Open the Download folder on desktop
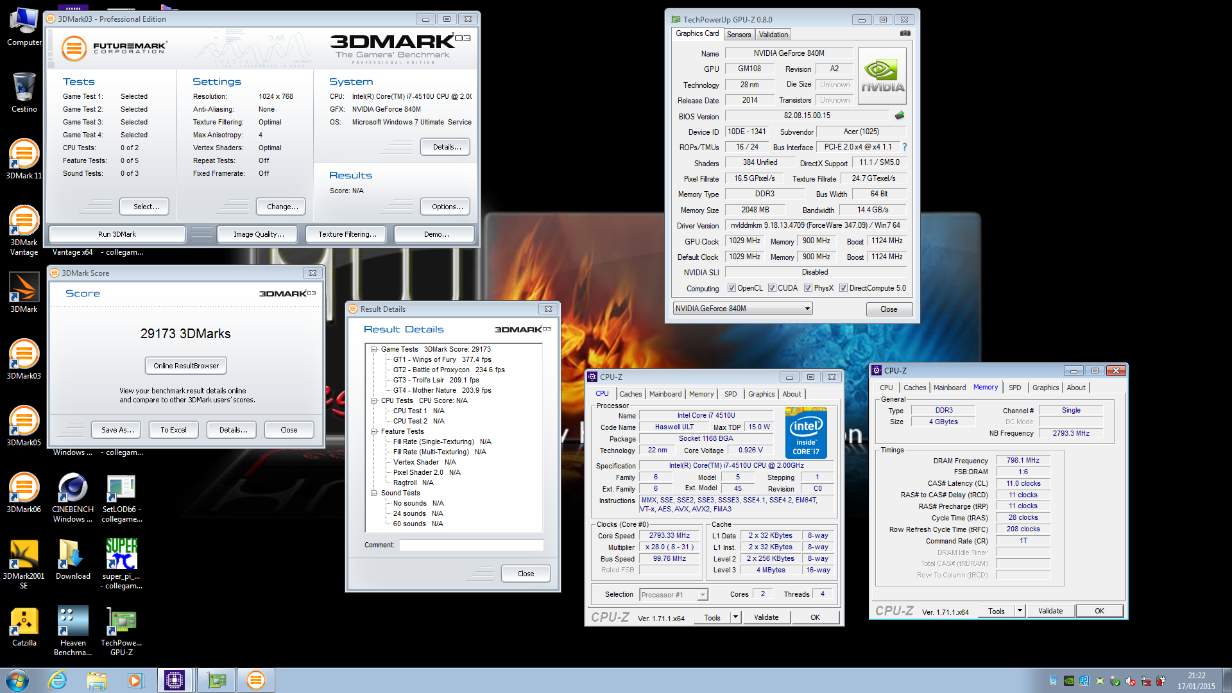The image size is (1232, 693). point(73,559)
